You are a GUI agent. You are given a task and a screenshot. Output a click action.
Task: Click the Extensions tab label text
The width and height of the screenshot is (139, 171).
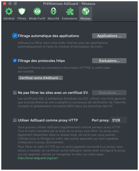70,18
